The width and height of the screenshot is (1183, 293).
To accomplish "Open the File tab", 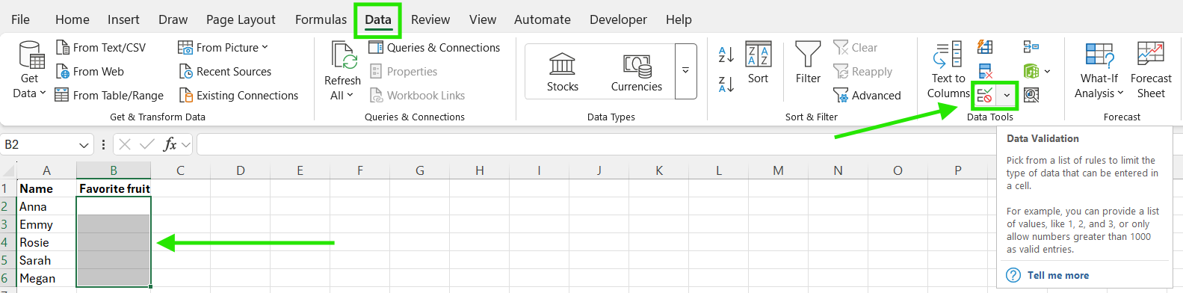I will click(21, 19).
